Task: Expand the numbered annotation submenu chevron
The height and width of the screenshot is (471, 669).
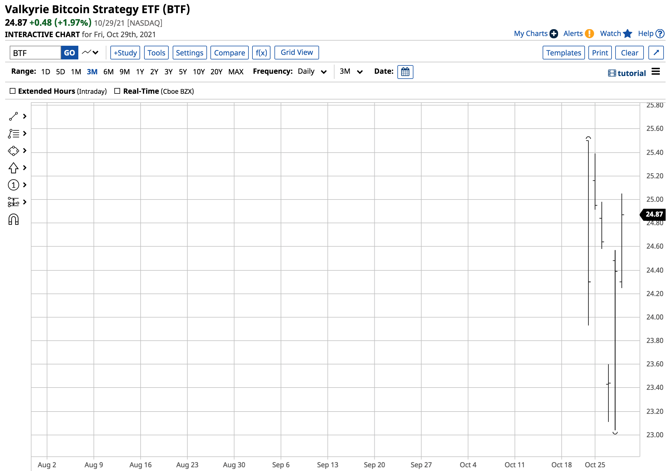Action: point(25,185)
